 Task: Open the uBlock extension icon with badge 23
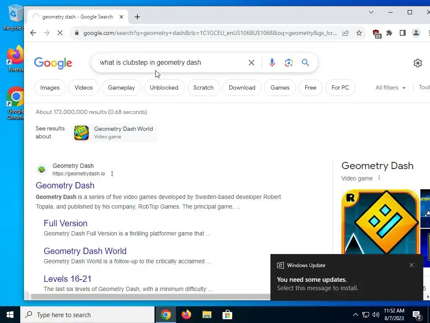click(377, 34)
